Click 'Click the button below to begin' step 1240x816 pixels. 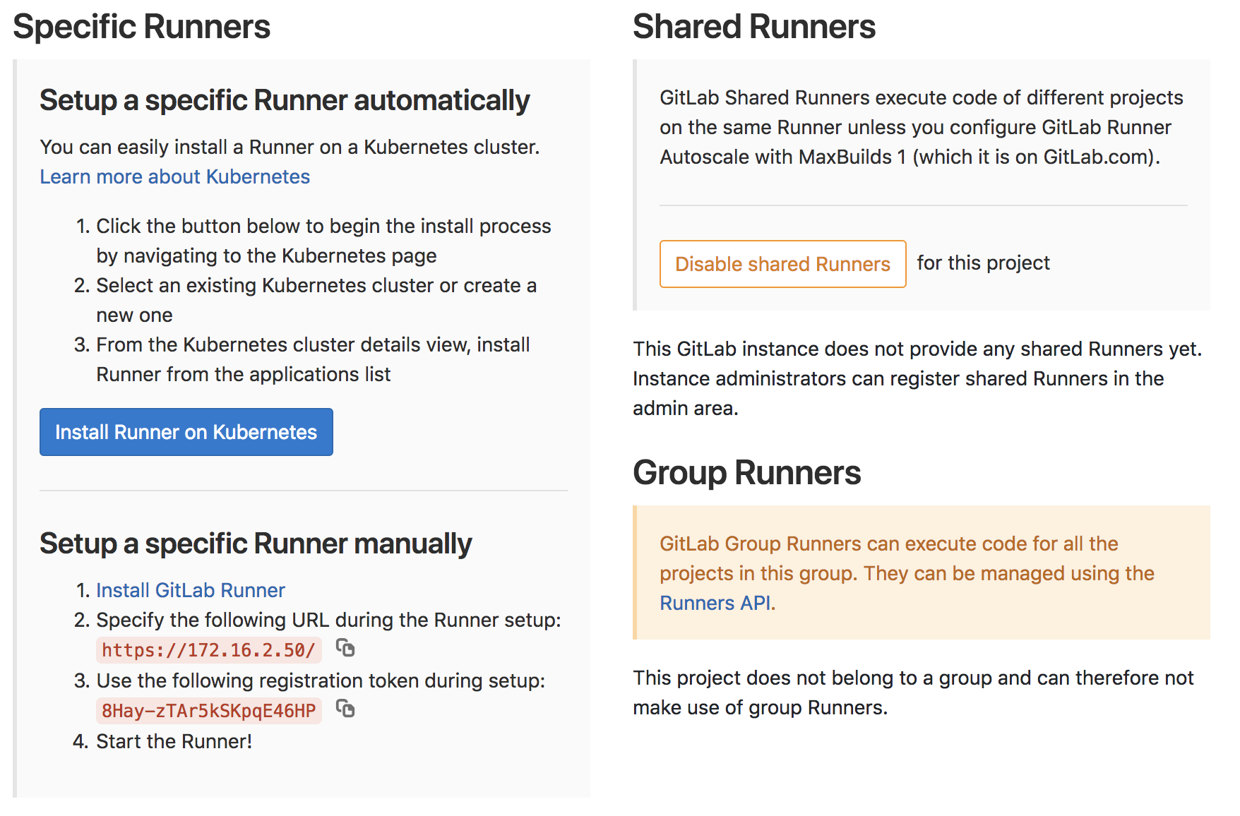(323, 241)
